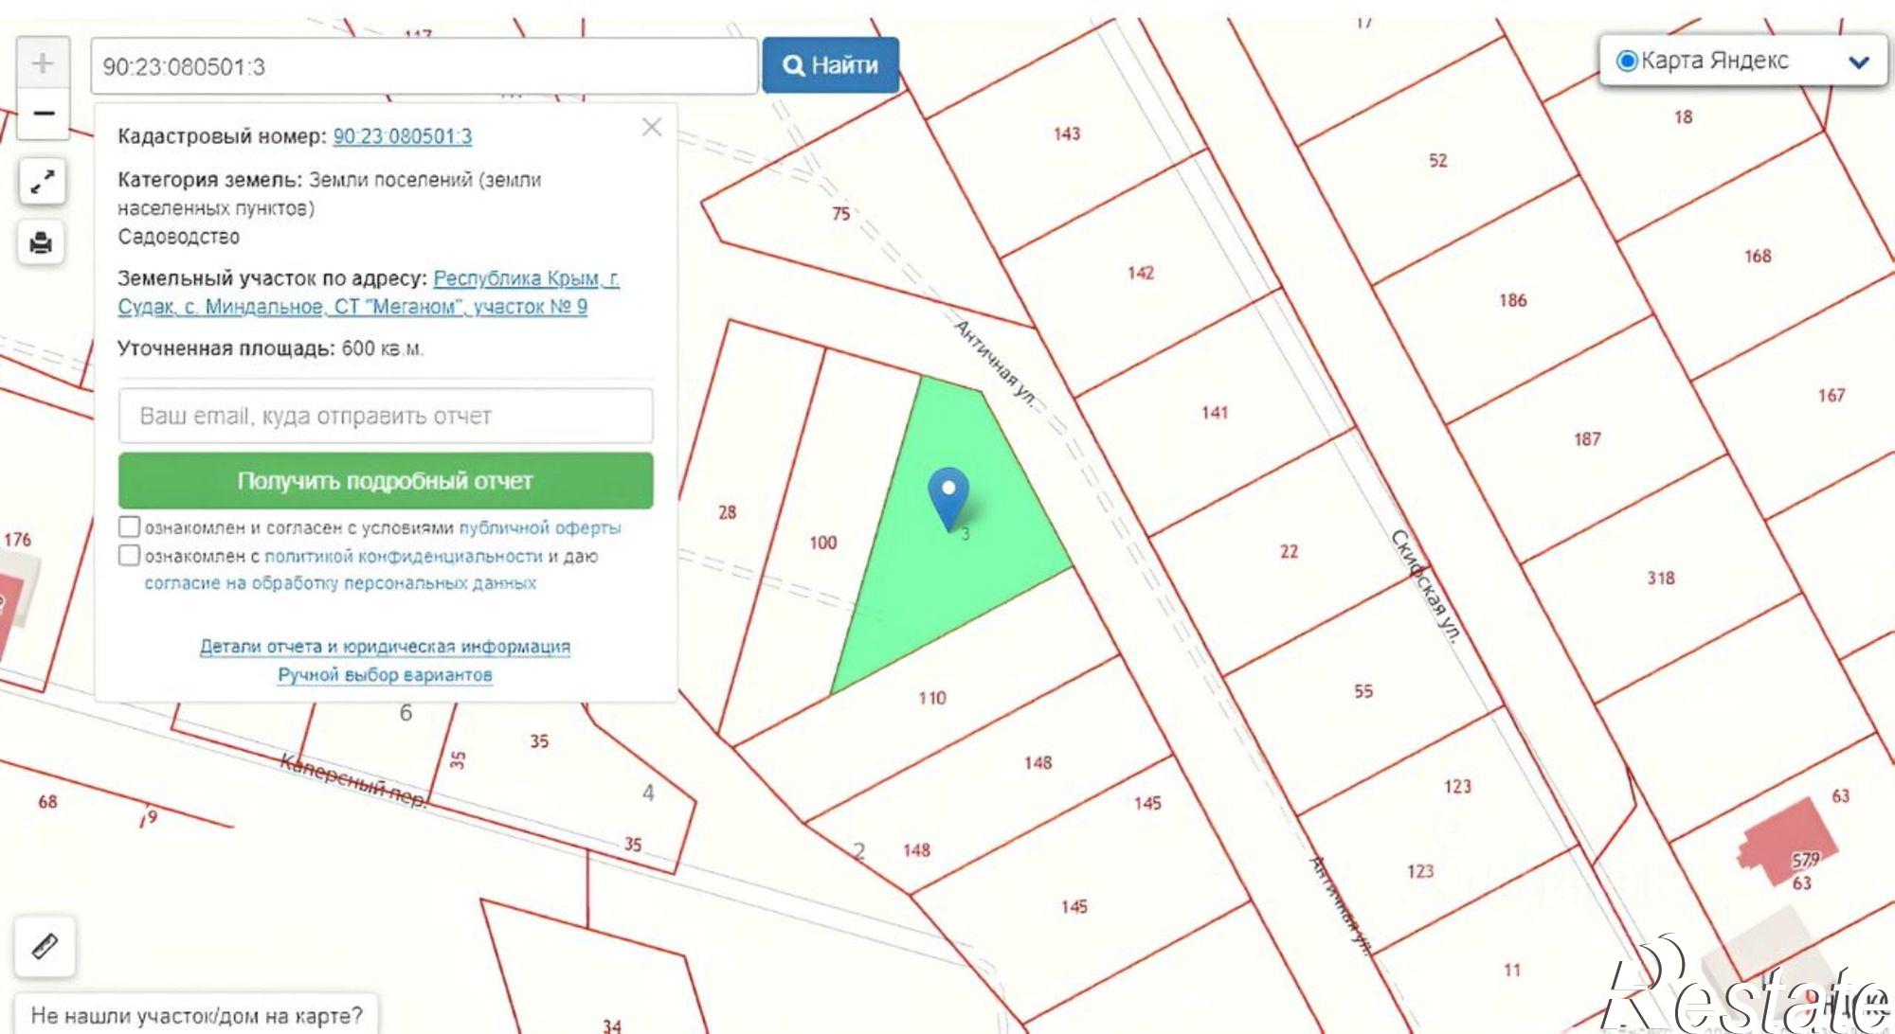Click the Найти search button
1895x1034 pixels.
coord(830,65)
